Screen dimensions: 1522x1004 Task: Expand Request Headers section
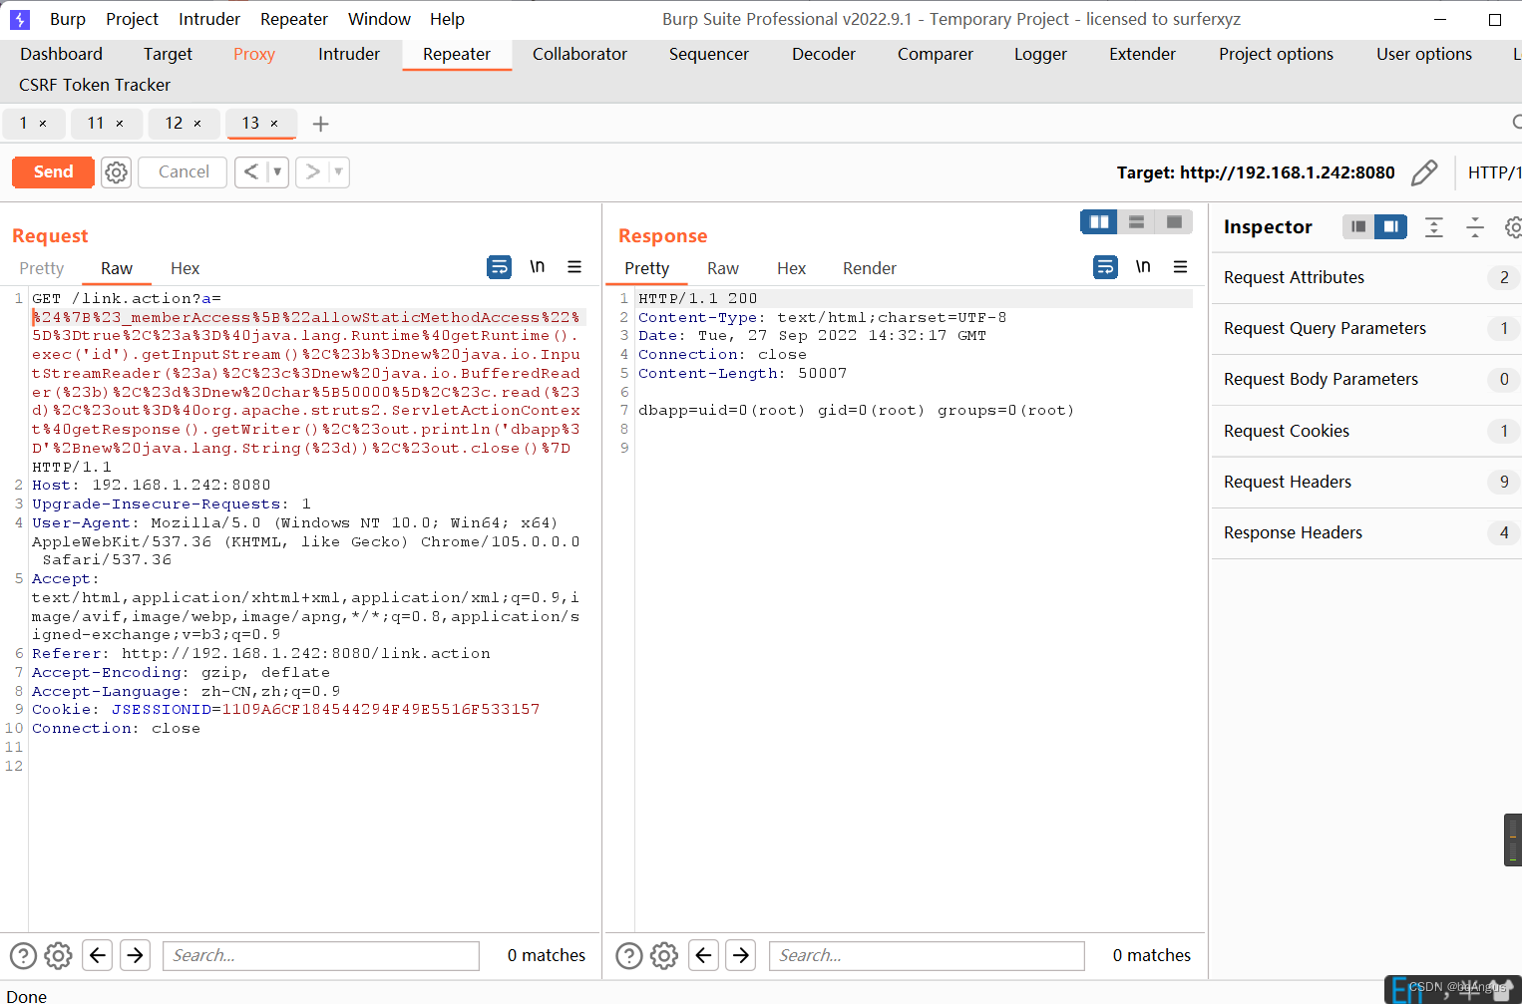1366,482
